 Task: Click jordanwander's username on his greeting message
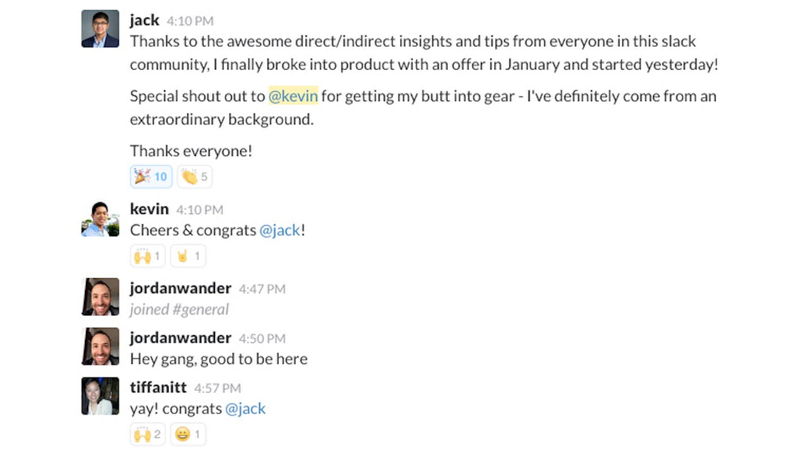coord(180,337)
